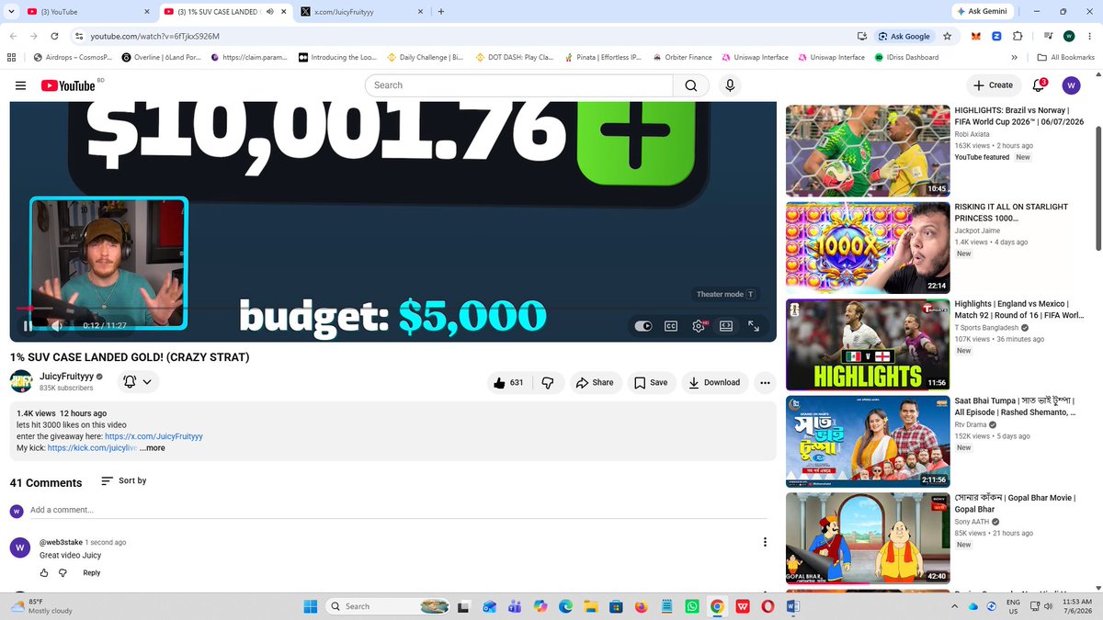The height and width of the screenshot is (620, 1103).
Task: Like the video with thumbs up
Action: 507,383
